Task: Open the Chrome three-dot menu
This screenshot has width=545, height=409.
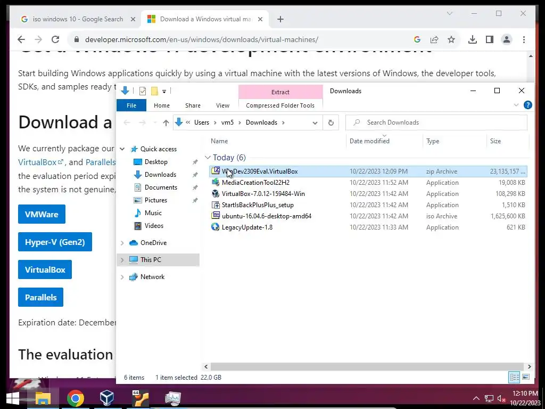Action: coord(524,39)
